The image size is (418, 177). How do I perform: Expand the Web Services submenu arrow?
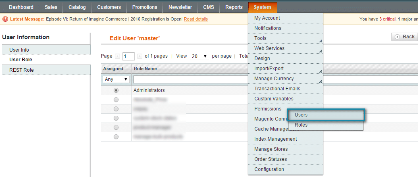click(320, 51)
